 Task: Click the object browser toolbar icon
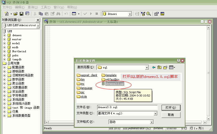(x=143, y=14)
